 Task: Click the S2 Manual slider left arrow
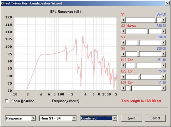[x=123, y=31]
